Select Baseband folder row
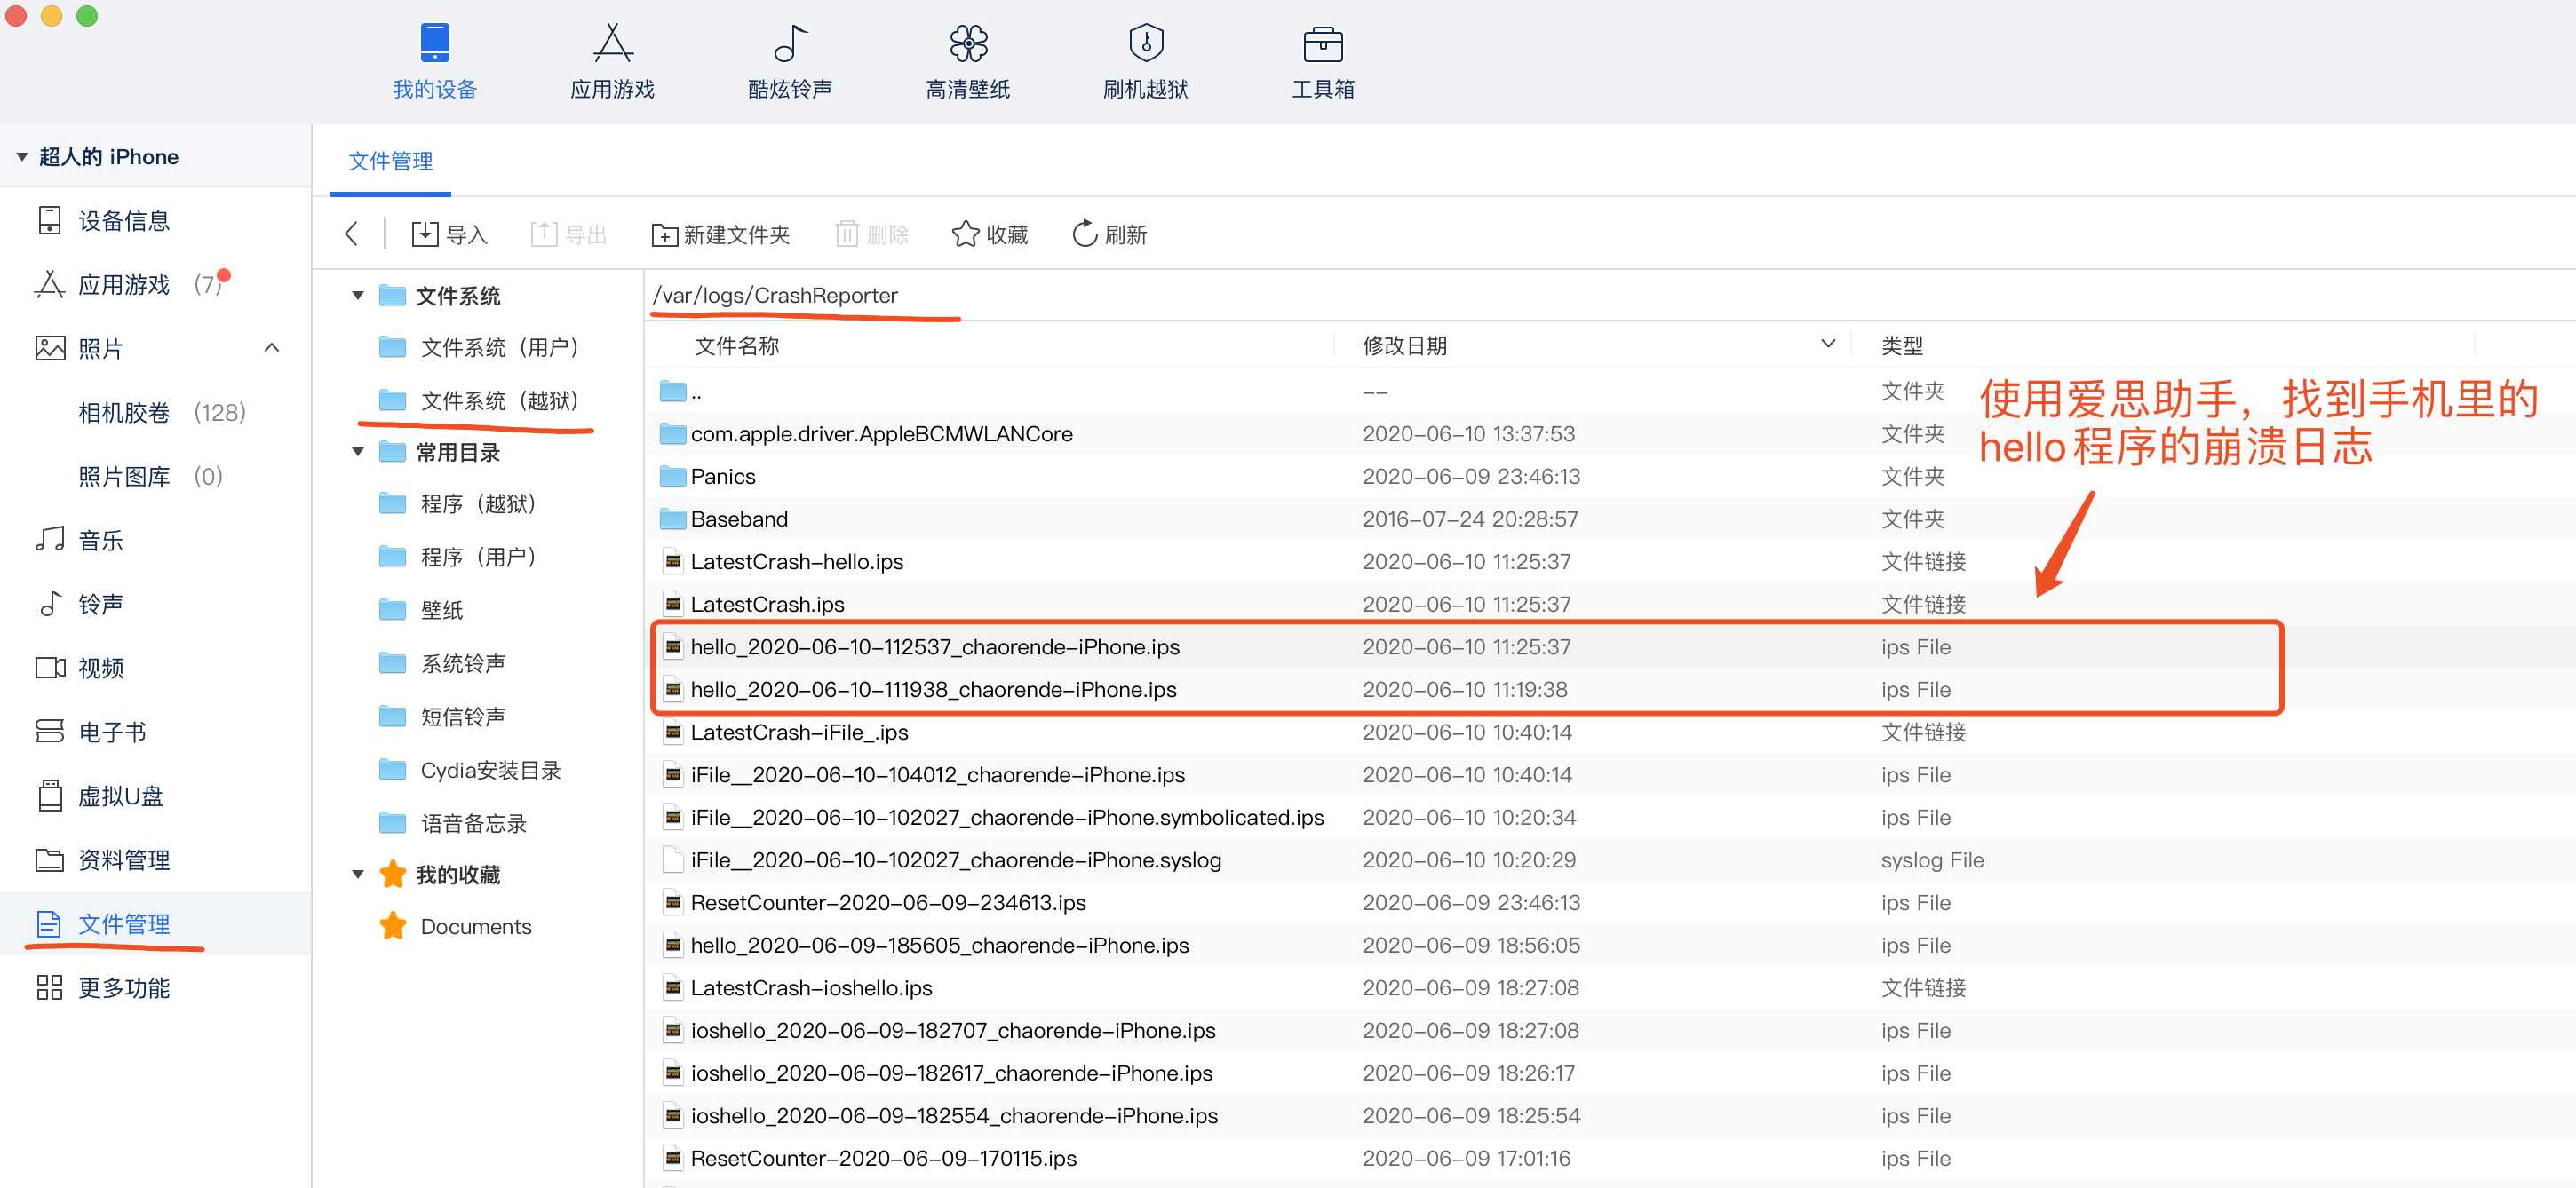The width and height of the screenshot is (2576, 1188). pos(1610,519)
